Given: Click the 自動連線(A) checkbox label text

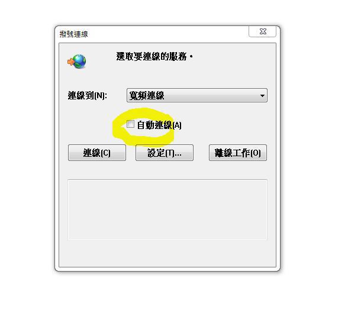Looking at the screenshot, I should click(159, 125).
